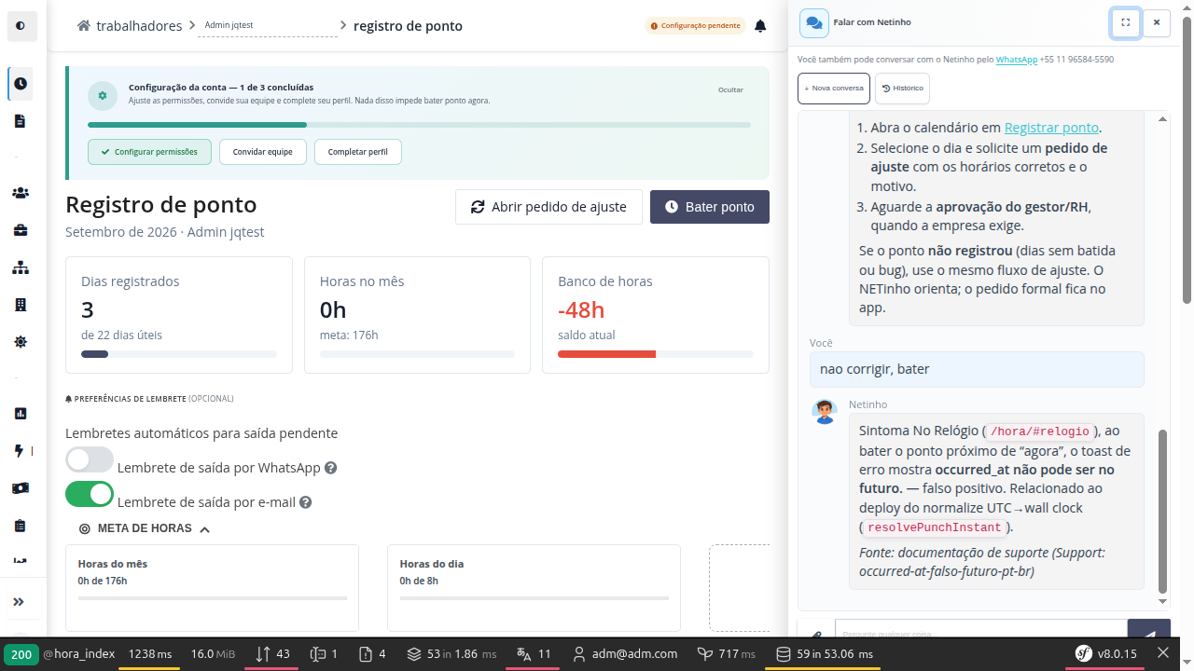Open adm@adm.com user panel in debug toolbar
Image resolution: width=1194 pixels, height=671 pixels.
coord(625,654)
